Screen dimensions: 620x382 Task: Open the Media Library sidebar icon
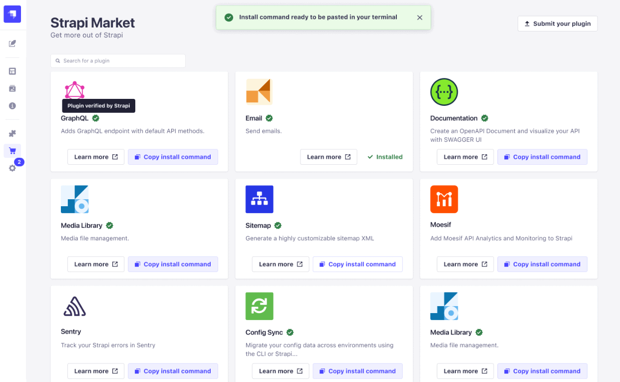tap(12, 88)
